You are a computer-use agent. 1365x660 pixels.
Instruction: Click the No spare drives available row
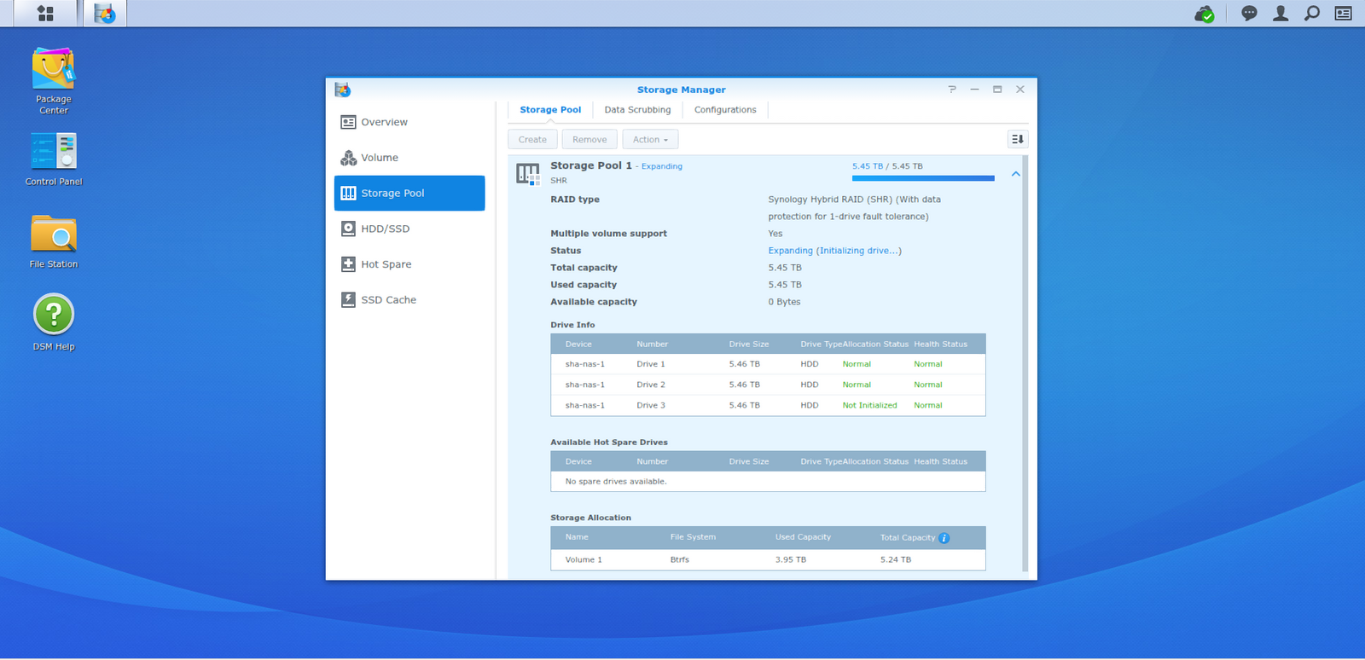coord(768,482)
